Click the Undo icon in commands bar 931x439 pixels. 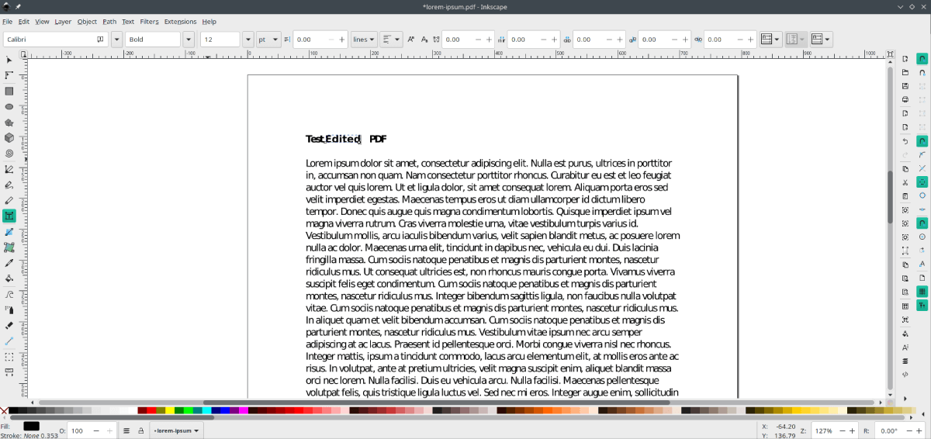[x=905, y=141]
